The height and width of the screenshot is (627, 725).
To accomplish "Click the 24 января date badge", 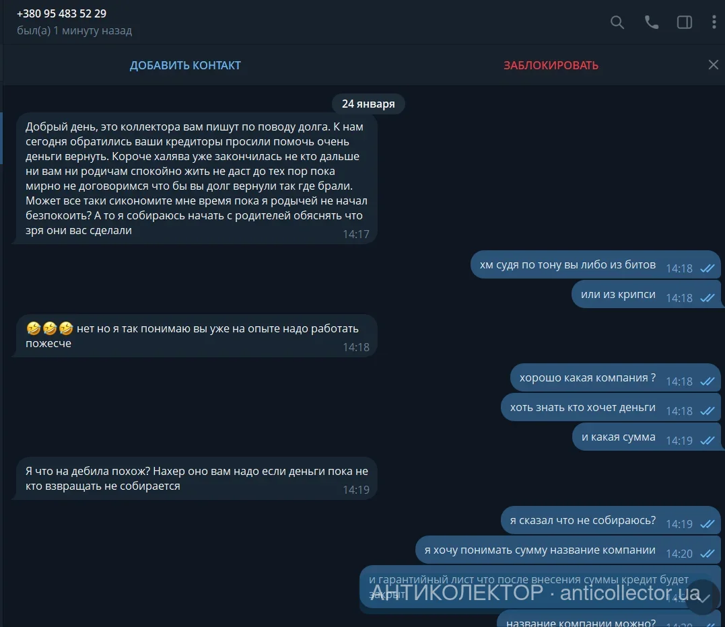I will [x=368, y=104].
